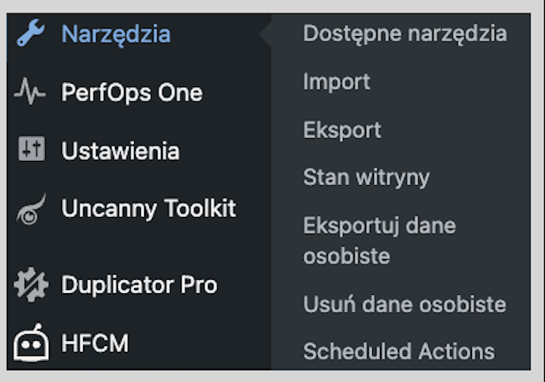The width and height of the screenshot is (545, 382).
Task: Click the PerfOps One pulse icon
Action: point(31,93)
